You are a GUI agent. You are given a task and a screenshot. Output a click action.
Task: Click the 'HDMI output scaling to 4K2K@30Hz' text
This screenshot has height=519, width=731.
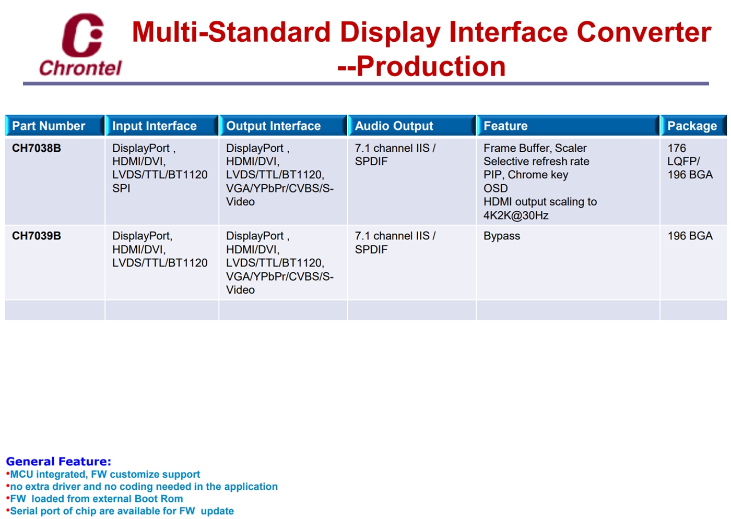tap(540, 209)
